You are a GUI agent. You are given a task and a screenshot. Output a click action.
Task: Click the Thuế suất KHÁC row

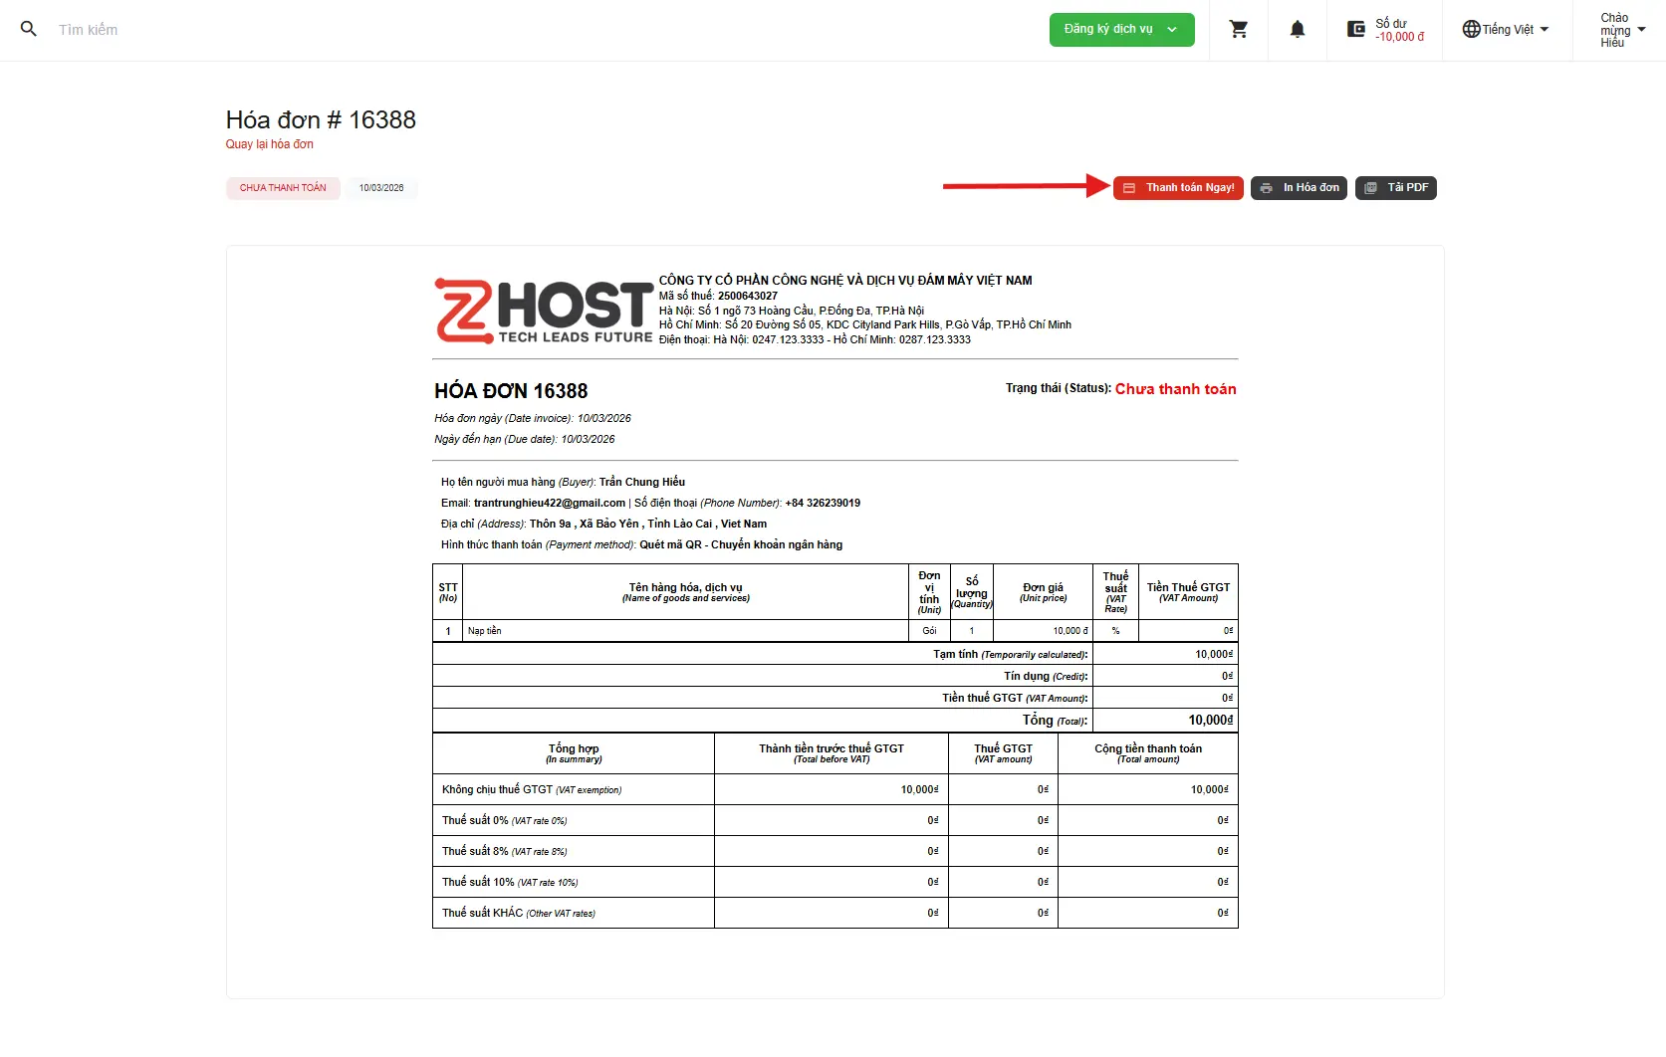[x=835, y=913]
